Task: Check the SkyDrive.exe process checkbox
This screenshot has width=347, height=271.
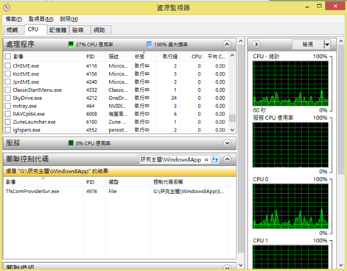Action: (8, 98)
